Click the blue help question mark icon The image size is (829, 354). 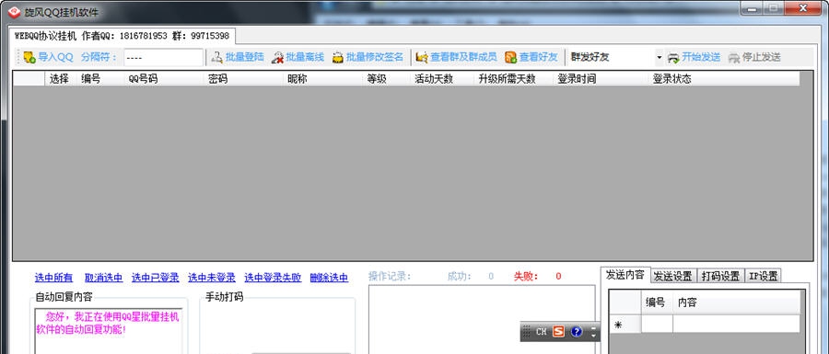577,332
